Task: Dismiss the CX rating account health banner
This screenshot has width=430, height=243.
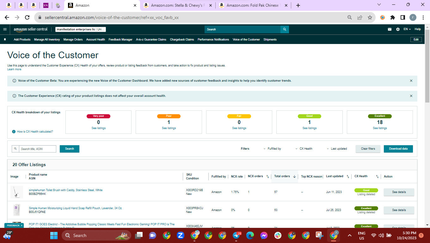Action: [x=411, y=96]
